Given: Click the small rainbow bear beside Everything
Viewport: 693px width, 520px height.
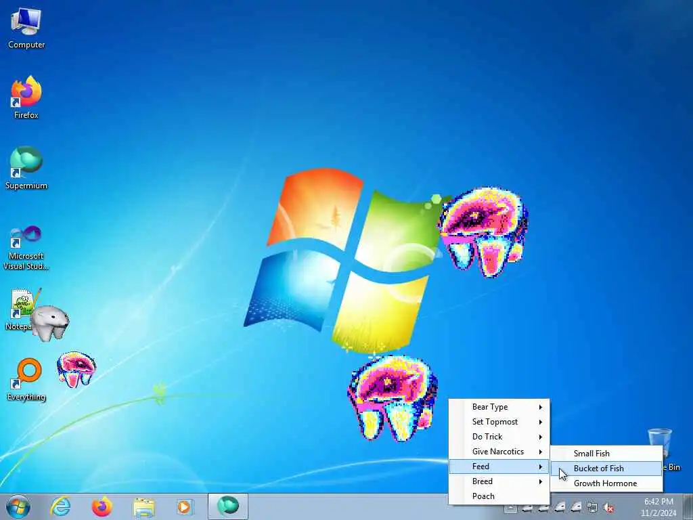Looking at the screenshot, I should pos(76,370).
